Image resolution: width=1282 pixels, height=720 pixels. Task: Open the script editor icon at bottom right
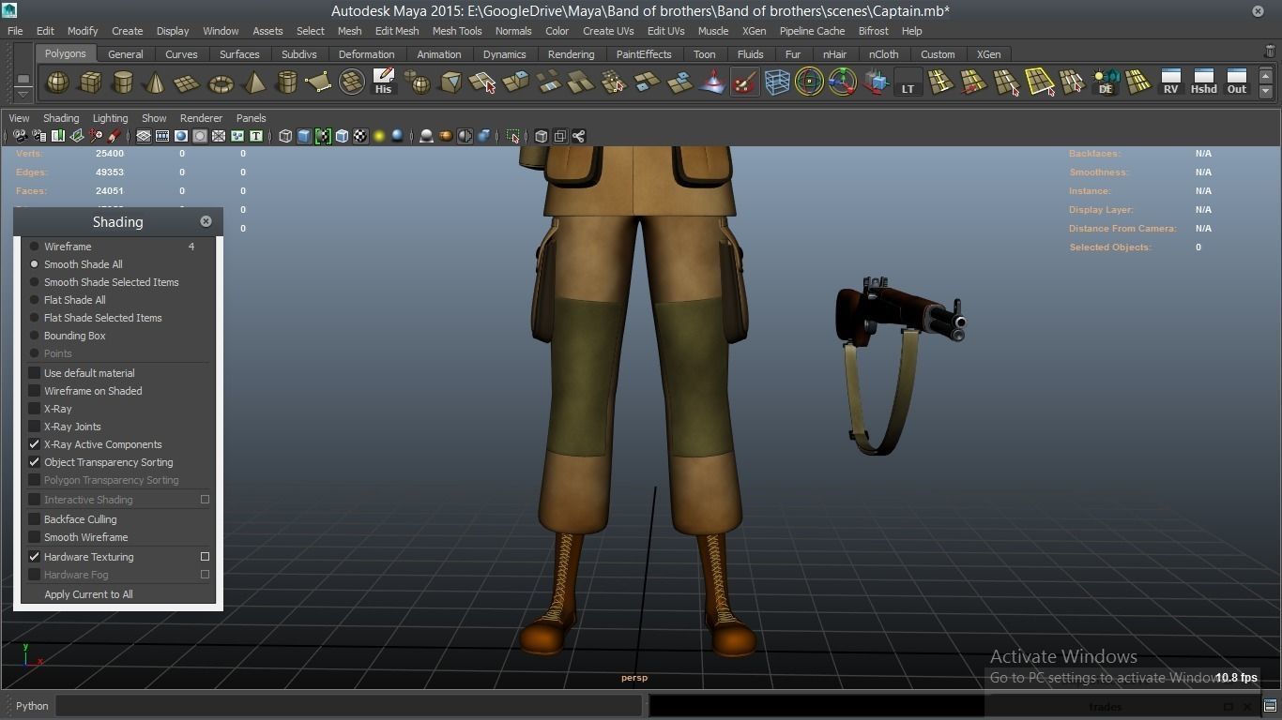tap(1269, 706)
